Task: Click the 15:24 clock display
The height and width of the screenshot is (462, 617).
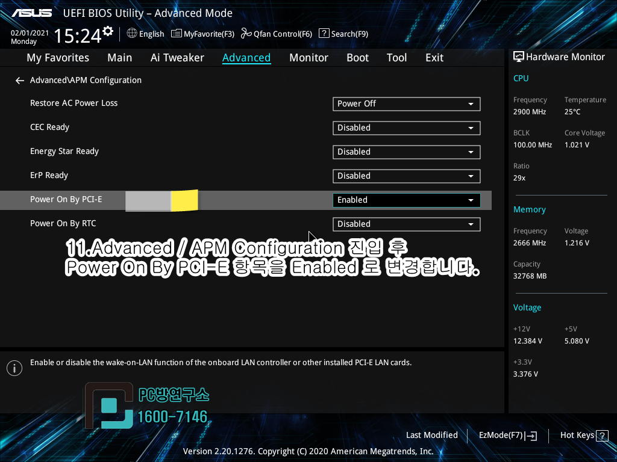Action: tap(78, 35)
